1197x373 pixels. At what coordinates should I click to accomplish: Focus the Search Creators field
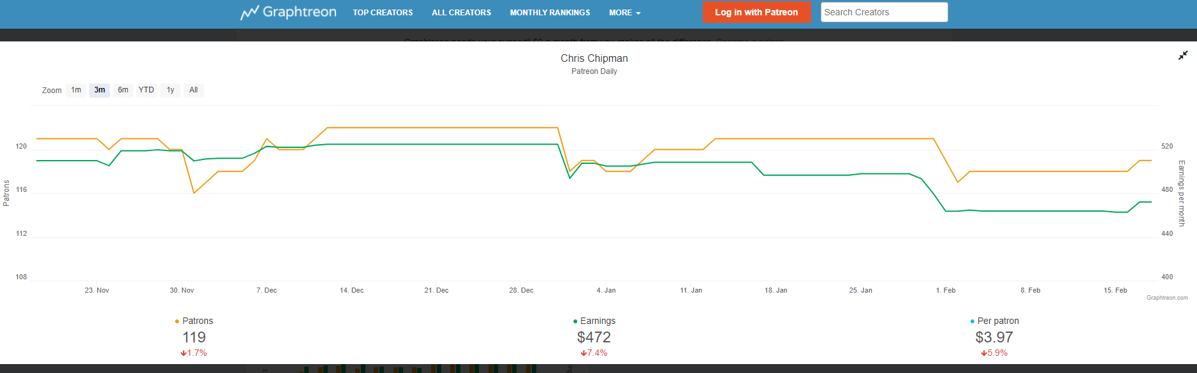pyautogui.click(x=884, y=12)
